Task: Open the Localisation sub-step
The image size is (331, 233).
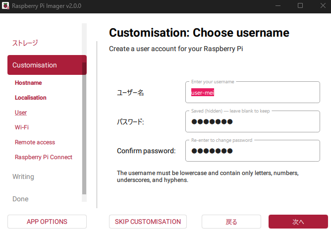Action: (31, 98)
